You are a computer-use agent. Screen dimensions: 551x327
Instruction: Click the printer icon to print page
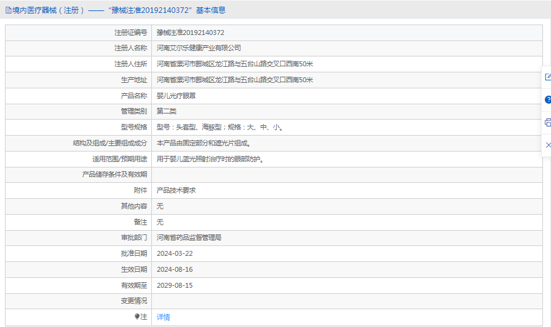coord(547,122)
